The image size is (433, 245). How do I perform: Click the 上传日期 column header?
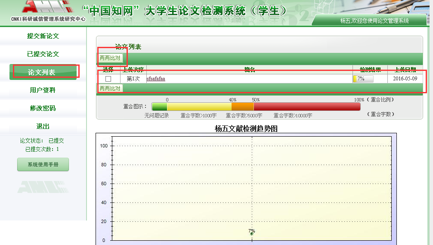tap(405, 70)
